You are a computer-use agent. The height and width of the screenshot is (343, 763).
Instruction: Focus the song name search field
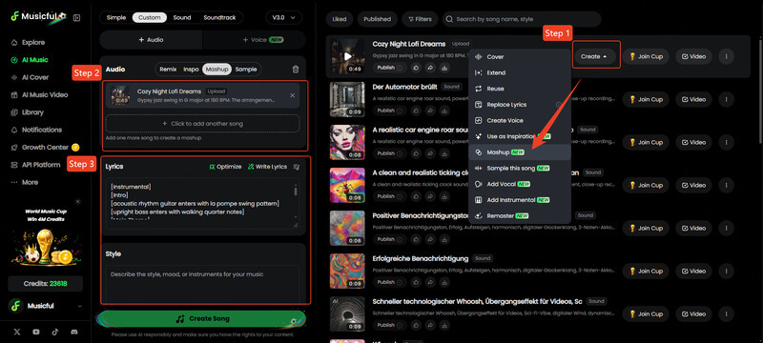(x=522, y=19)
